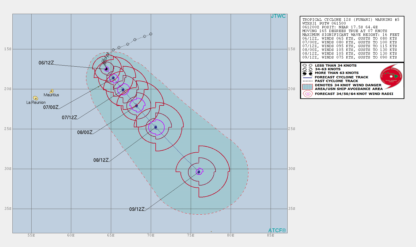Click the 06/12Z current cyclone position marker
The height and width of the screenshot is (247, 416).
coord(106,69)
